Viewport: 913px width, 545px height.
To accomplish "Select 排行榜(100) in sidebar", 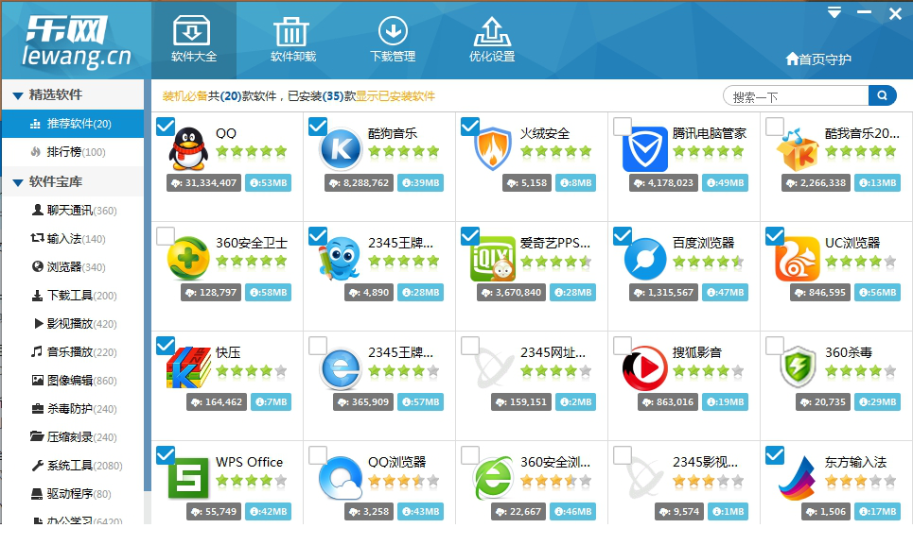I will [72, 152].
